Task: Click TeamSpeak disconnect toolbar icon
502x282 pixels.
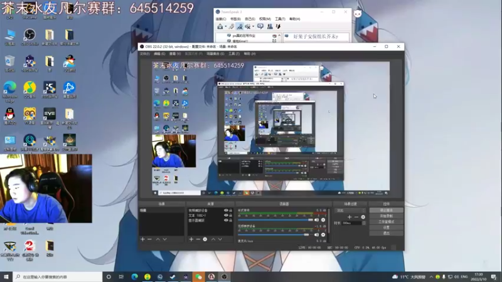Action: coord(232,26)
